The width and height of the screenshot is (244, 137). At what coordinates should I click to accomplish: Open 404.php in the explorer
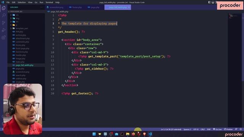(x=26, y=32)
